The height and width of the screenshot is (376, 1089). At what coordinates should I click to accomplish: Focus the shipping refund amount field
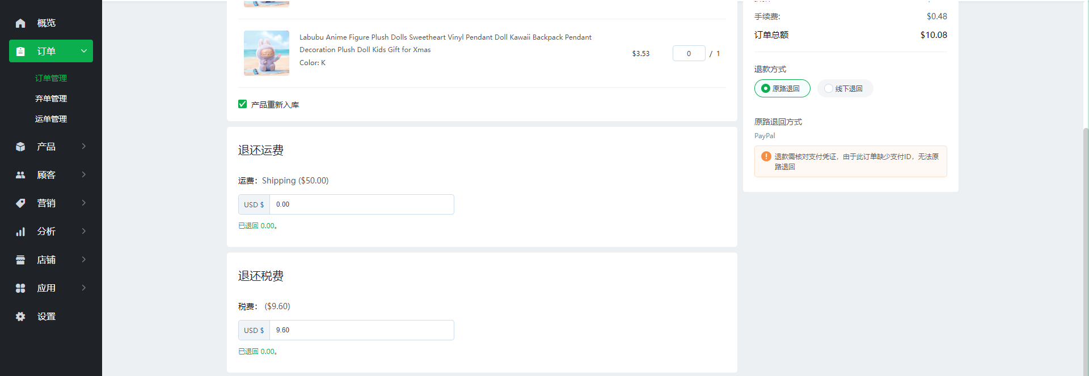point(361,204)
